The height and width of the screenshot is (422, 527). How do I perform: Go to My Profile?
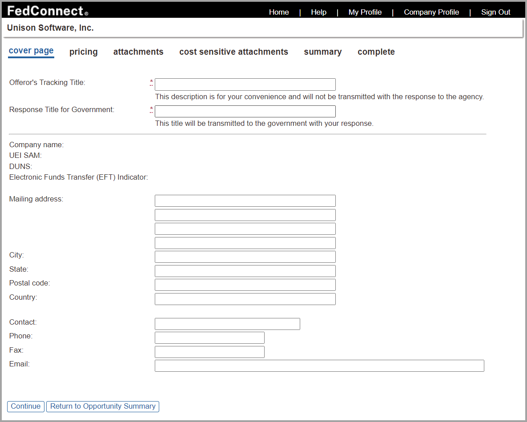click(x=365, y=12)
